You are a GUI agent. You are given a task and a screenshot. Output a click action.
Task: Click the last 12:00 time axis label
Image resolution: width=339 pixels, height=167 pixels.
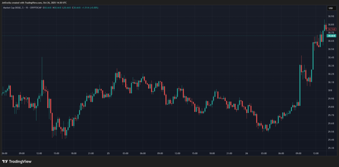coord(315,154)
